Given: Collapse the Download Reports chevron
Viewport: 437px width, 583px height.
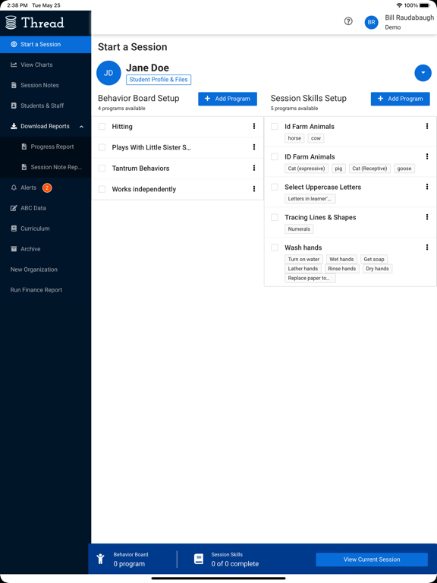Looking at the screenshot, I should (x=81, y=127).
